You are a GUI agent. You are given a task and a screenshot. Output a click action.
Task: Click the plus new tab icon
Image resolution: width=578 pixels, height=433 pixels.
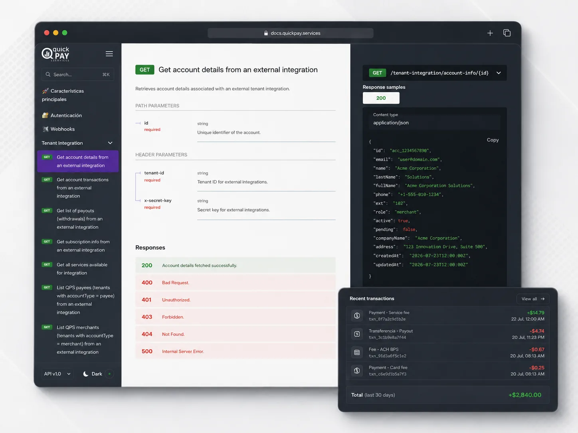[490, 33]
